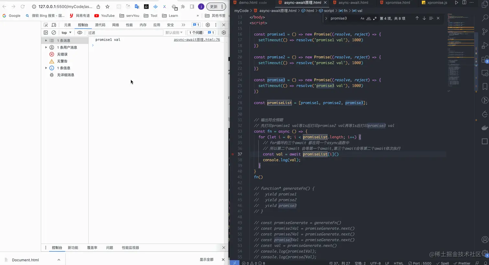Bookmark page with the star icon
The image size is (489, 265).
pyautogui.click(x=107, y=6)
